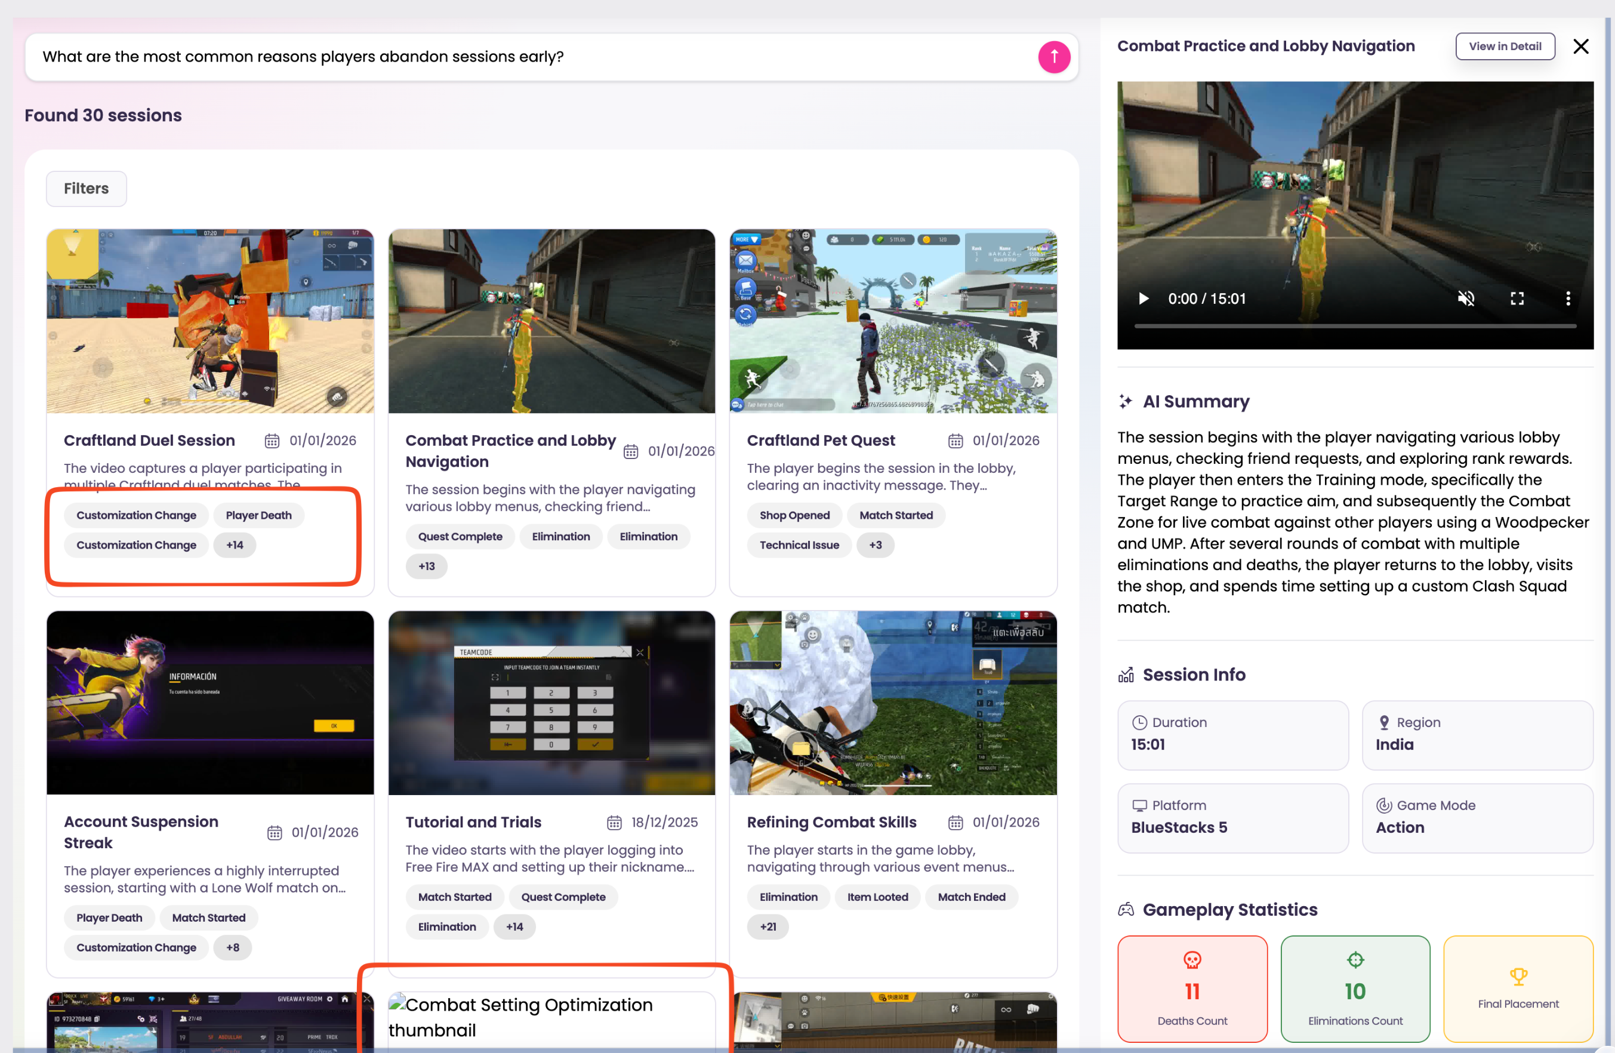Play the session video
Screen dimensions: 1615x1053
[x=1144, y=298]
